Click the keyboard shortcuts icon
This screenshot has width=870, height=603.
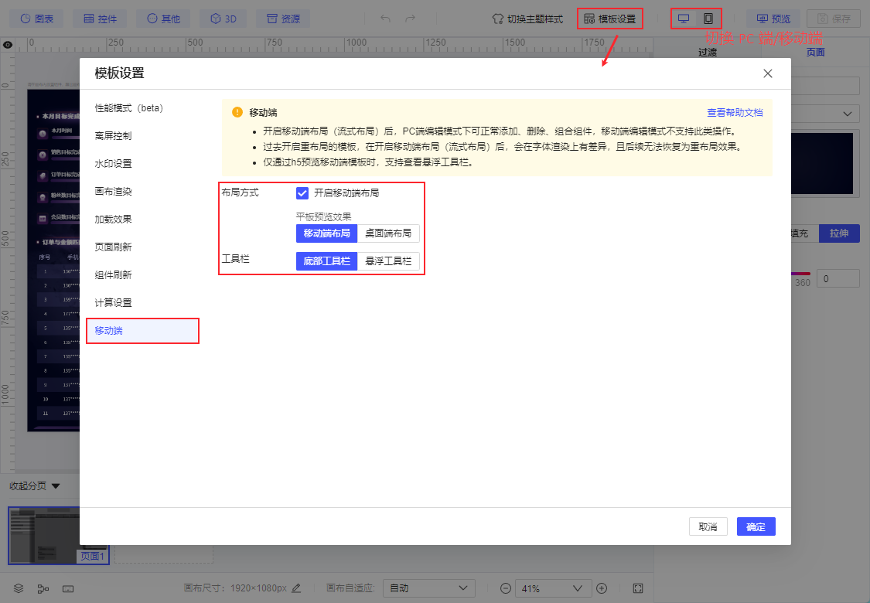(68, 588)
